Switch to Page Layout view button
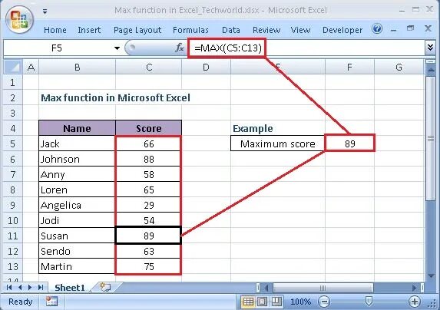 pos(262,302)
